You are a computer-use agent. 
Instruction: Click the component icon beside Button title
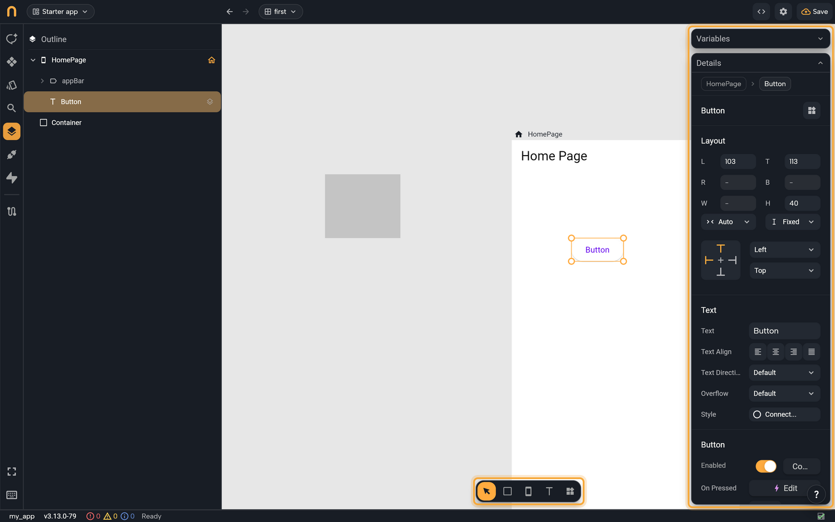pos(812,111)
